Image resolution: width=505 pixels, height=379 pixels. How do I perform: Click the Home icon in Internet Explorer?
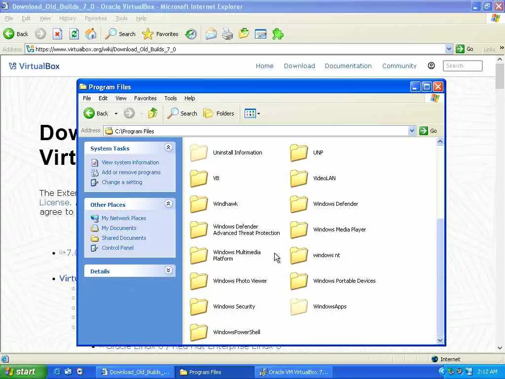click(x=91, y=34)
